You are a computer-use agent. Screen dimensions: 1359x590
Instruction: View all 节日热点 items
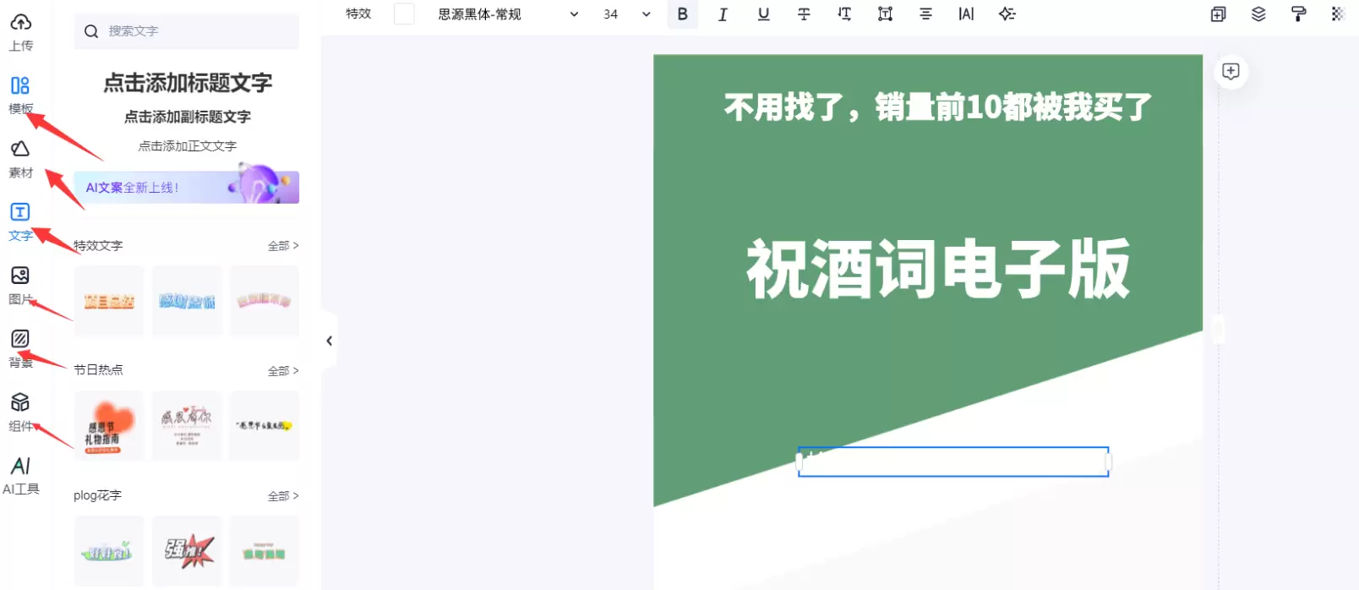click(283, 371)
